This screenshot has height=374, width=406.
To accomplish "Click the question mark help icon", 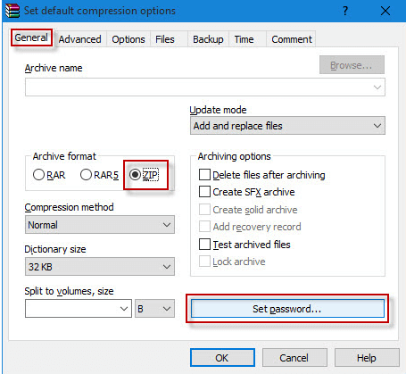I will (x=345, y=11).
